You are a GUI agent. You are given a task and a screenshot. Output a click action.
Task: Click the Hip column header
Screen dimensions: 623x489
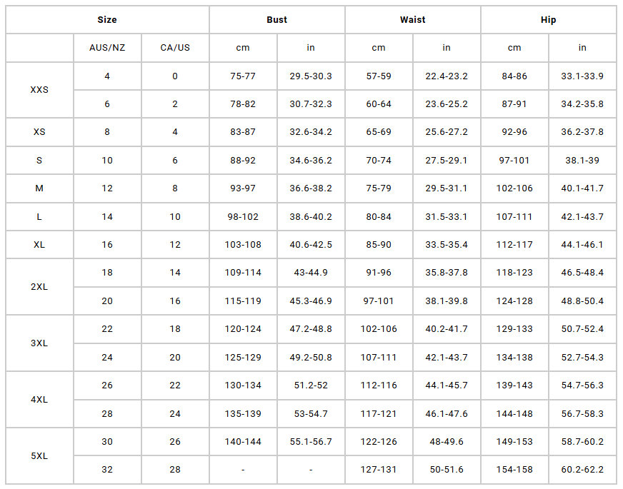pos(549,20)
